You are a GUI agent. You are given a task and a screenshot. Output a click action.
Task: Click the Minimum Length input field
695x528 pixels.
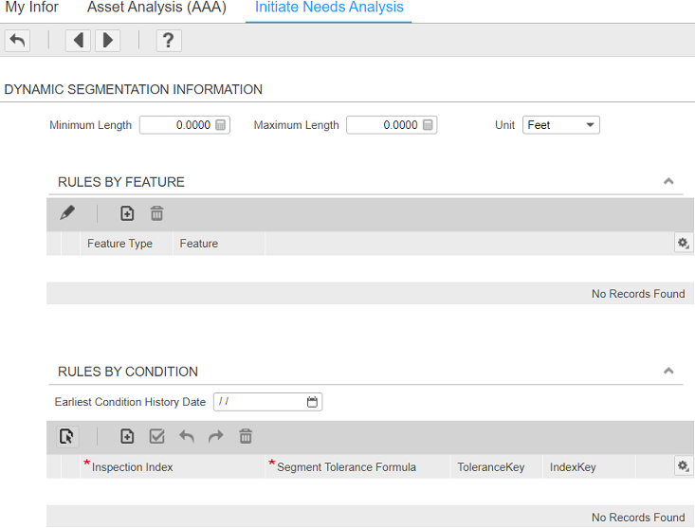[176, 125]
